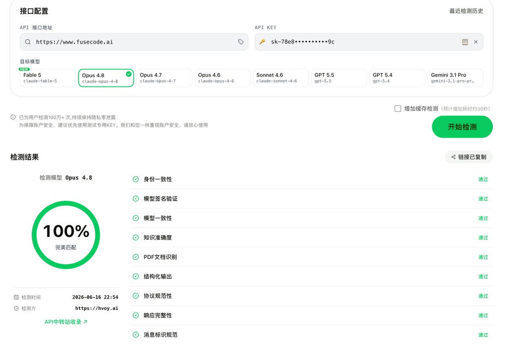Click the green checkmark on Opus 4.8 card
This screenshot has height=350, width=506.
click(x=129, y=74)
